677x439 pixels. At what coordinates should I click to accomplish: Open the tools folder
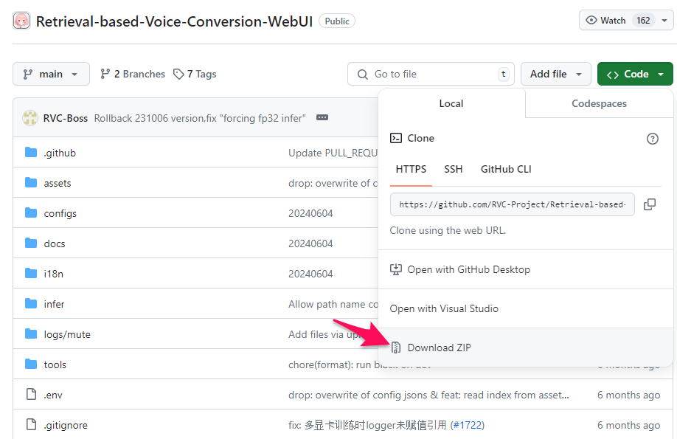click(55, 364)
